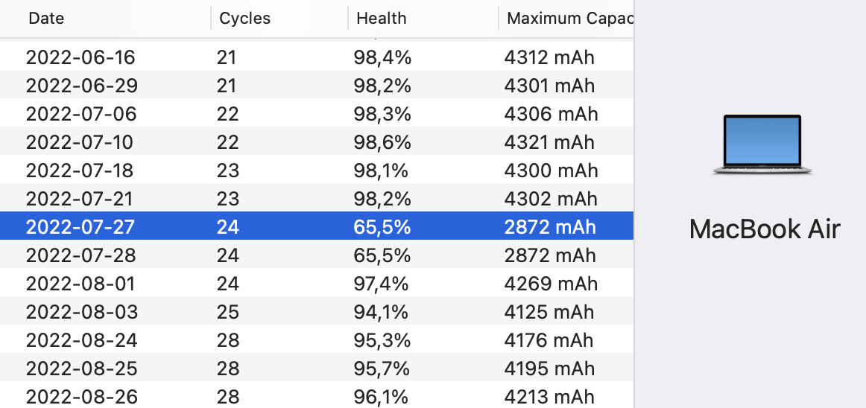Select row with 98,6% health
The width and height of the screenshot is (866, 408).
[382, 142]
